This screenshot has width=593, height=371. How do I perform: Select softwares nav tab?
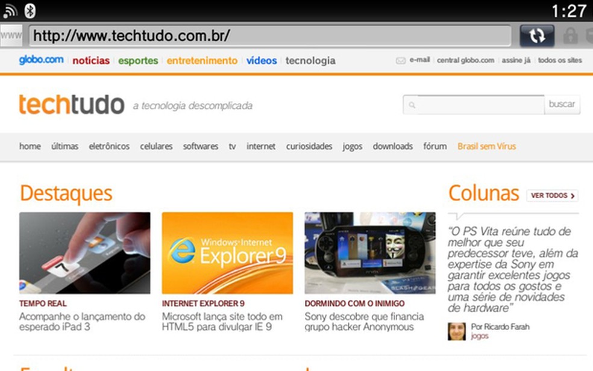201,146
